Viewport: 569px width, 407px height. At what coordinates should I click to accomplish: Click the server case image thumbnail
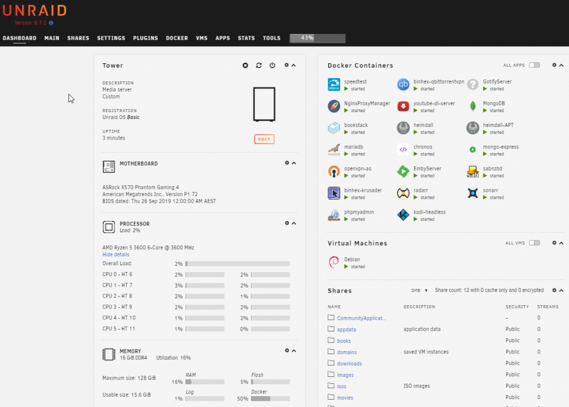click(x=264, y=104)
